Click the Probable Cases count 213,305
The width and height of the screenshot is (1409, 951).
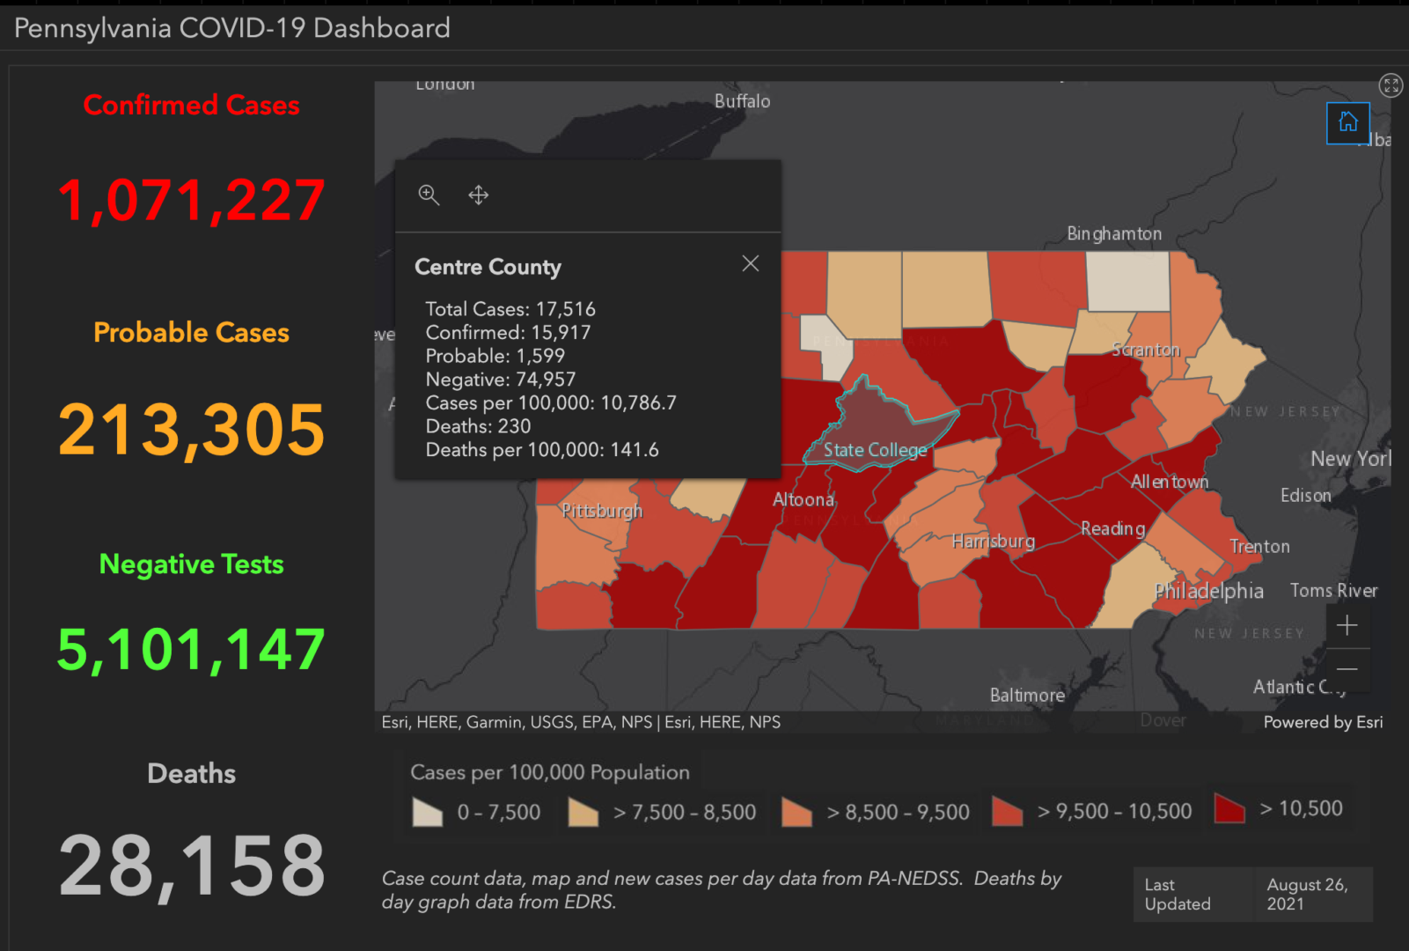(191, 429)
